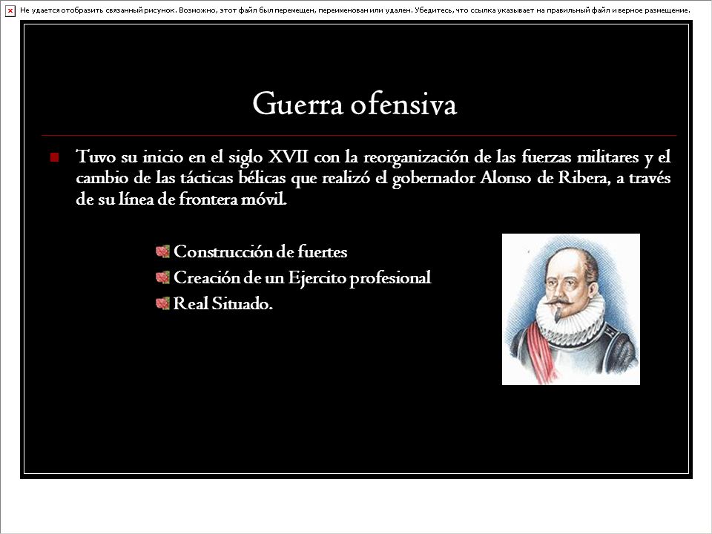Click the Russian error message about the linked image
712x534 pixels.
(355, 10)
